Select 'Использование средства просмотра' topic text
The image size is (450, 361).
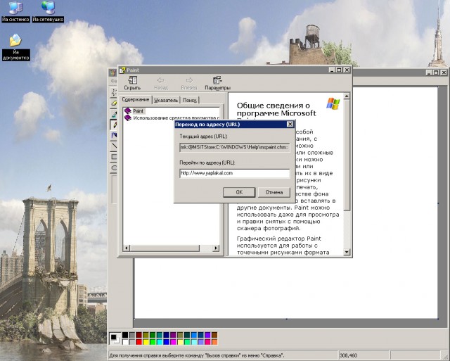click(176, 118)
